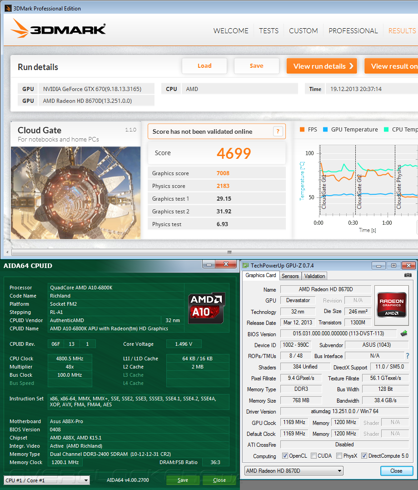This screenshot has height=490, width=418.
Task: Click the AMD A10 logo in AIDA64
Action: point(206,308)
